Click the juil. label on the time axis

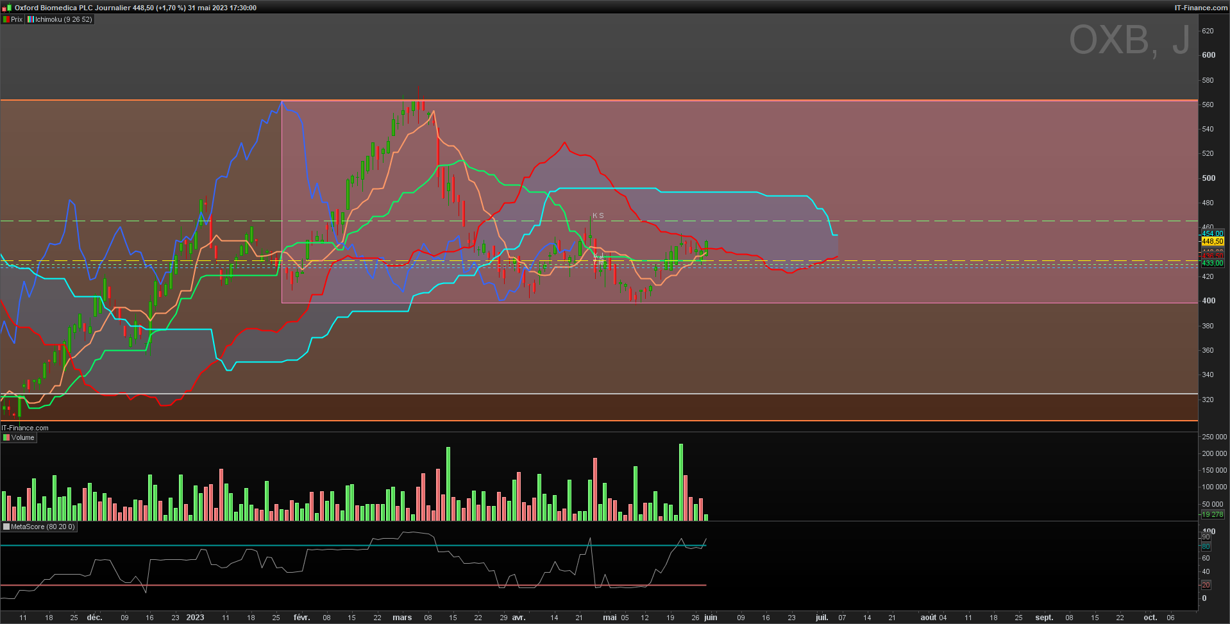[821, 618]
